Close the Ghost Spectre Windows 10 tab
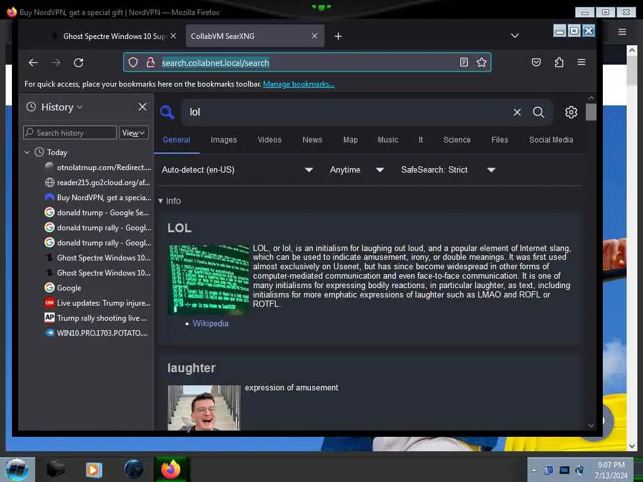643x482 pixels. pos(173,36)
